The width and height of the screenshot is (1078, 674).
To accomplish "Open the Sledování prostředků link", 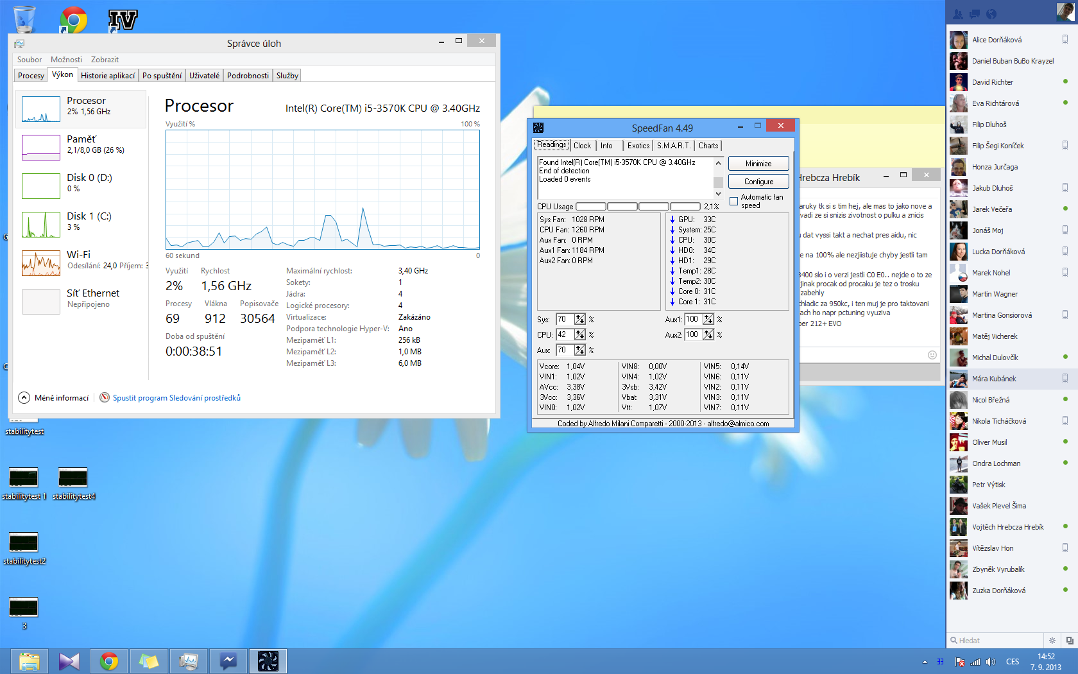I will tap(176, 398).
